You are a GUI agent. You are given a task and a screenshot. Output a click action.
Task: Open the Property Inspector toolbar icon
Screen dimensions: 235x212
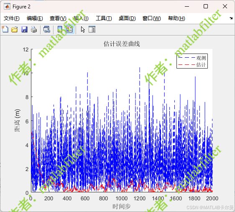[x=92, y=29]
